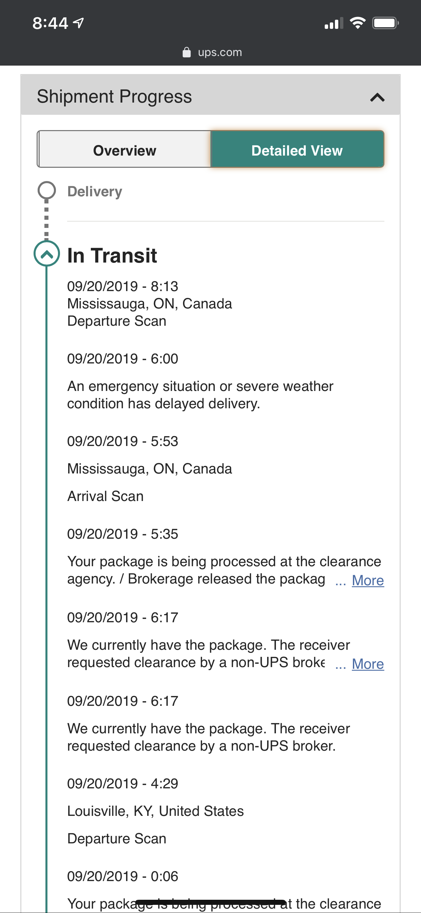
Task: Open More link for clearance agency entry
Action: 367,580
